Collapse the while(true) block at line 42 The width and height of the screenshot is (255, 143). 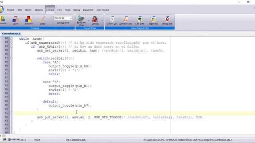coord(12,39)
